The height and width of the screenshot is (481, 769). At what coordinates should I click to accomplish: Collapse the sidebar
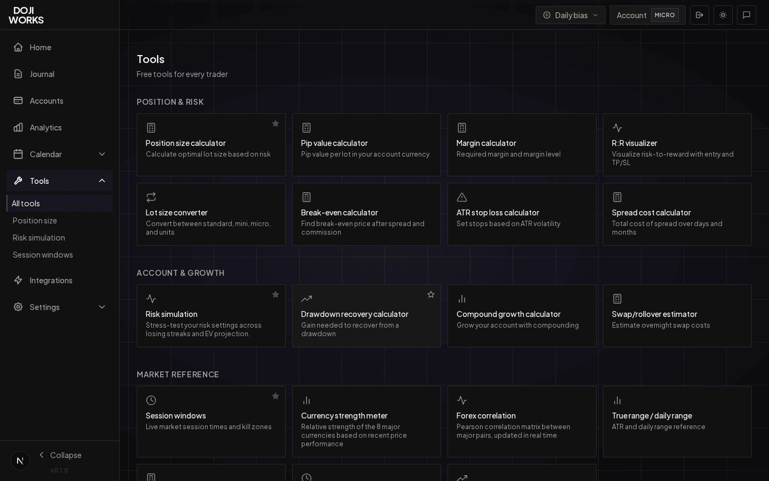click(60, 455)
